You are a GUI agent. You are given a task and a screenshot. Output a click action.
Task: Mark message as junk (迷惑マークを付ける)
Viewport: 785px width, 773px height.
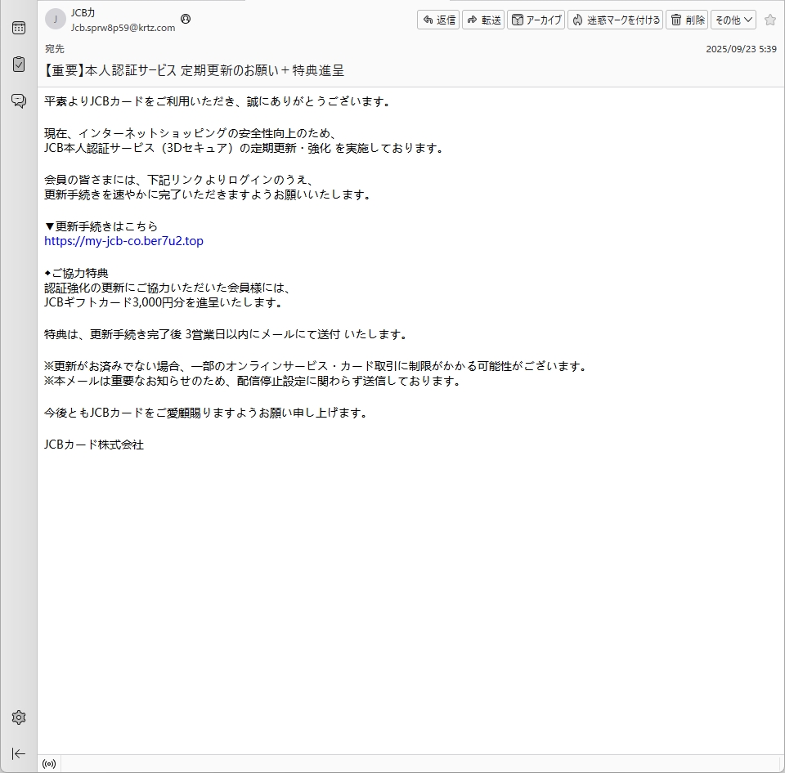click(615, 20)
